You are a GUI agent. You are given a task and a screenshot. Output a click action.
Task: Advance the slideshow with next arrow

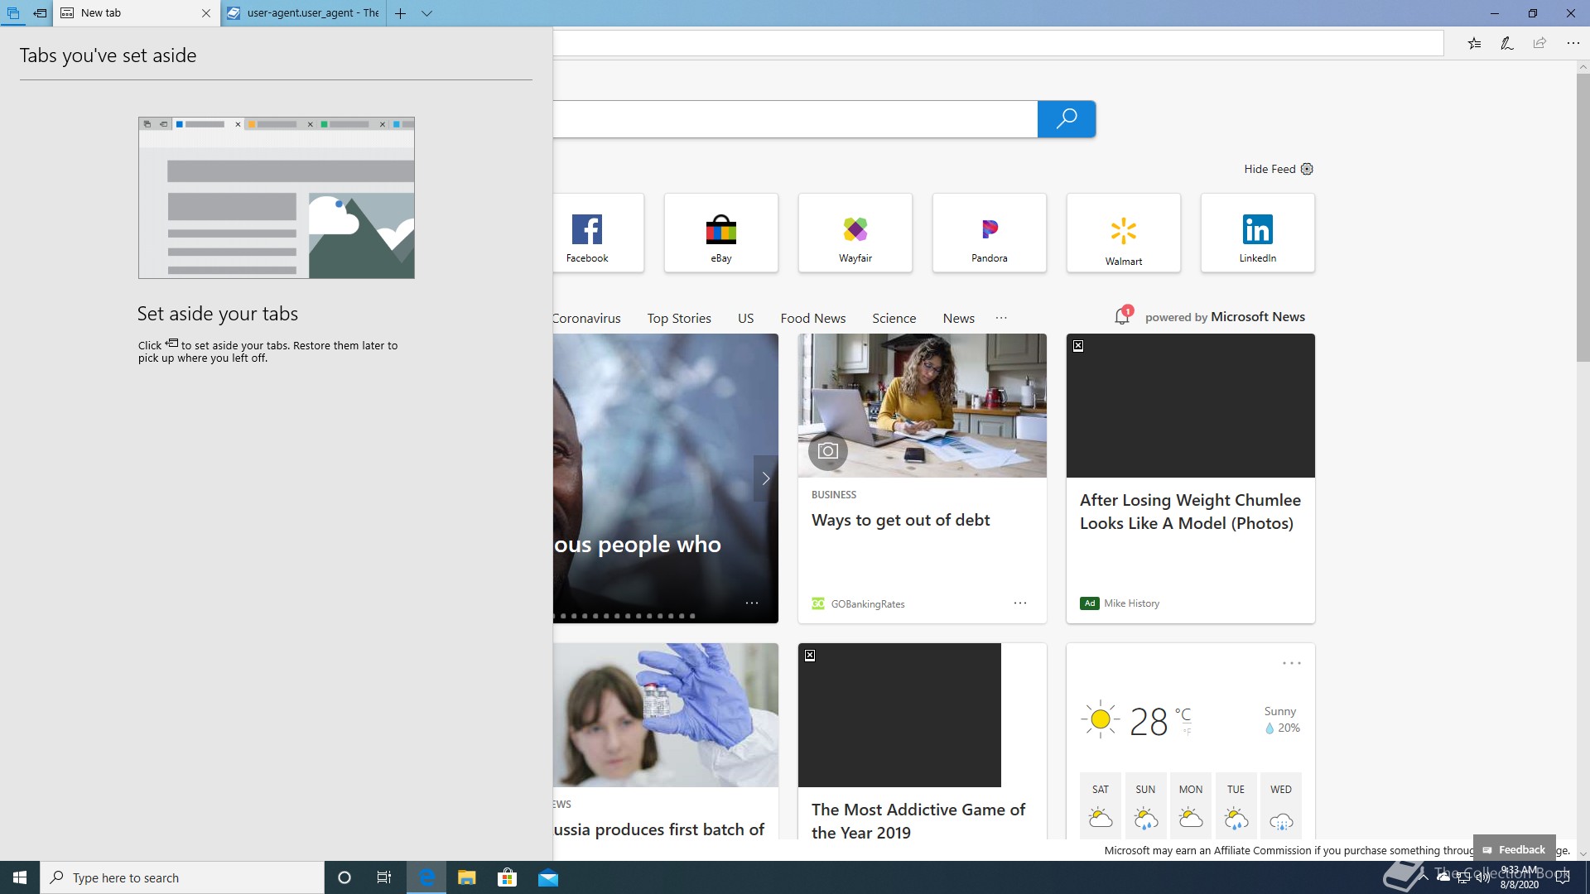click(766, 478)
